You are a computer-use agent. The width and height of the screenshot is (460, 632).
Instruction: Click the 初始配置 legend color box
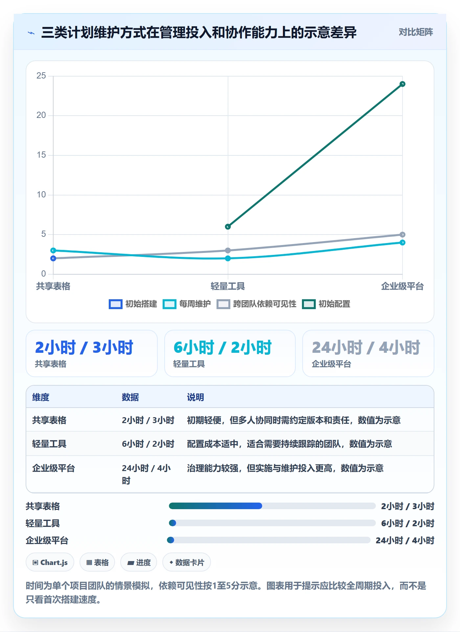pos(309,304)
